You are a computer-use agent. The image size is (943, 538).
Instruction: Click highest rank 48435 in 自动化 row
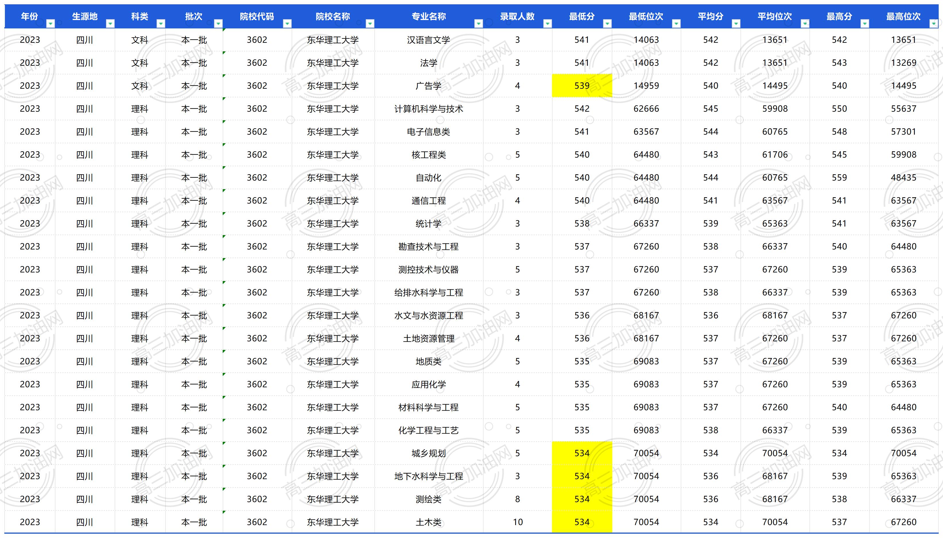(x=904, y=178)
